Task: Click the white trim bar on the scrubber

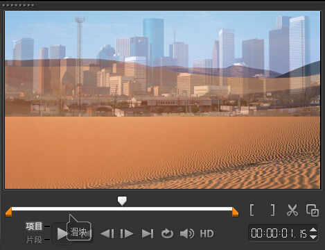Action: pos(122,209)
